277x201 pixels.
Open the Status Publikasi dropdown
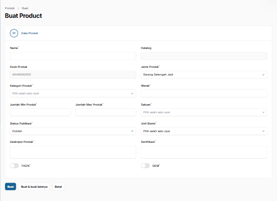[73, 131]
